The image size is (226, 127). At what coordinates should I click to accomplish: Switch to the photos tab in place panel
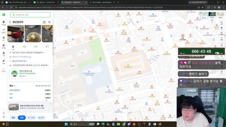[47, 47]
